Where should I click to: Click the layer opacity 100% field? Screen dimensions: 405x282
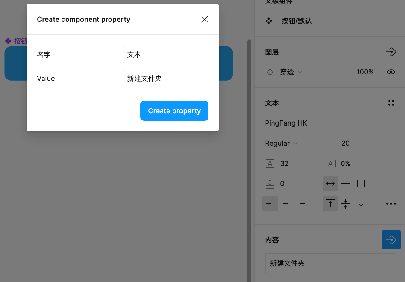(x=365, y=72)
